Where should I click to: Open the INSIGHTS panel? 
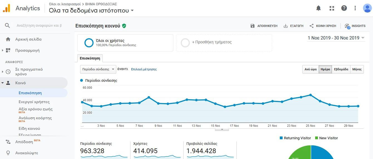coord(355,26)
